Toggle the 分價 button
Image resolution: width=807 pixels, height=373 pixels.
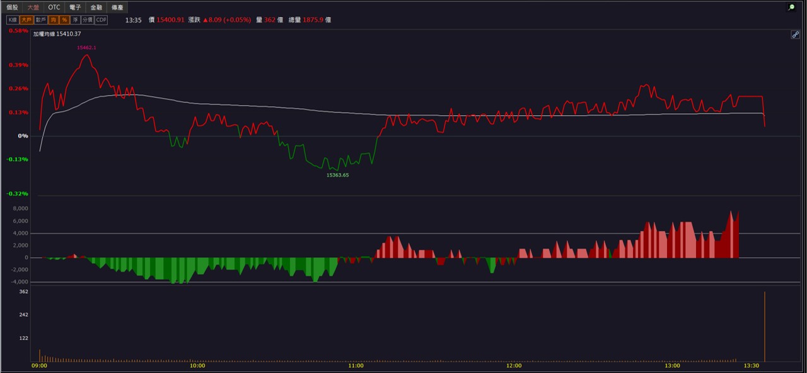tap(88, 20)
